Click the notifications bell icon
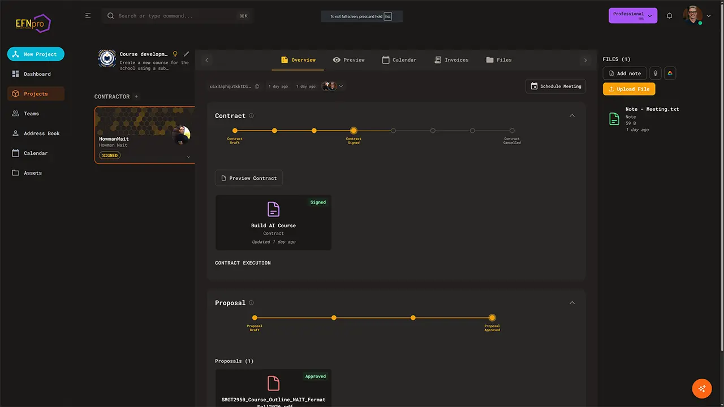The height and width of the screenshot is (407, 724). [670, 16]
